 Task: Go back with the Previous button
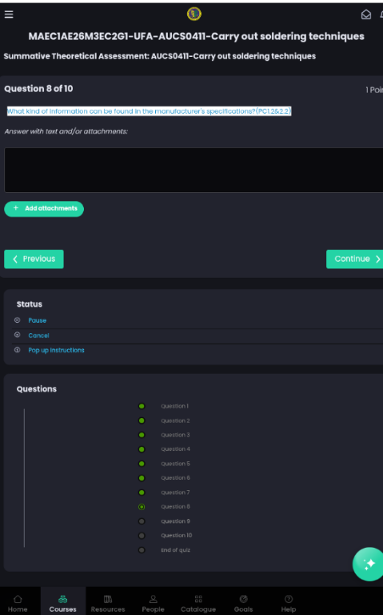coord(34,259)
